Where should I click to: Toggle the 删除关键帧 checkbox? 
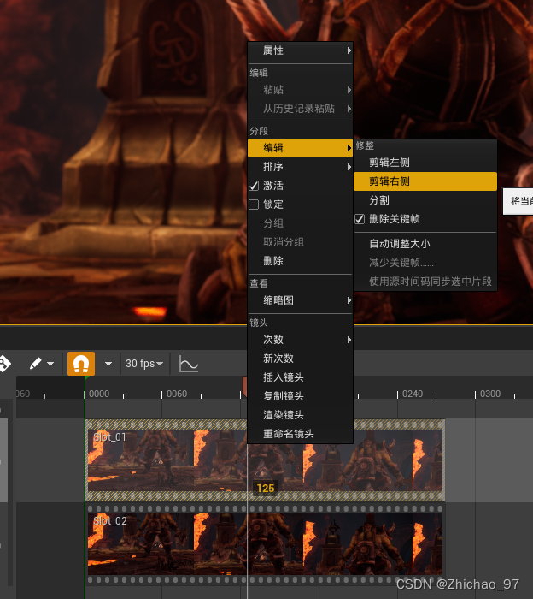pyautogui.click(x=360, y=219)
